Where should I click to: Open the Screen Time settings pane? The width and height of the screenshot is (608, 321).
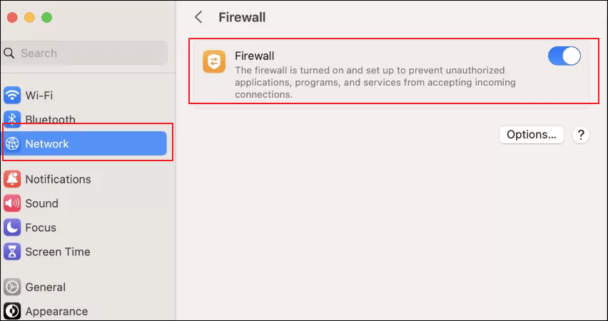[57, 252]
